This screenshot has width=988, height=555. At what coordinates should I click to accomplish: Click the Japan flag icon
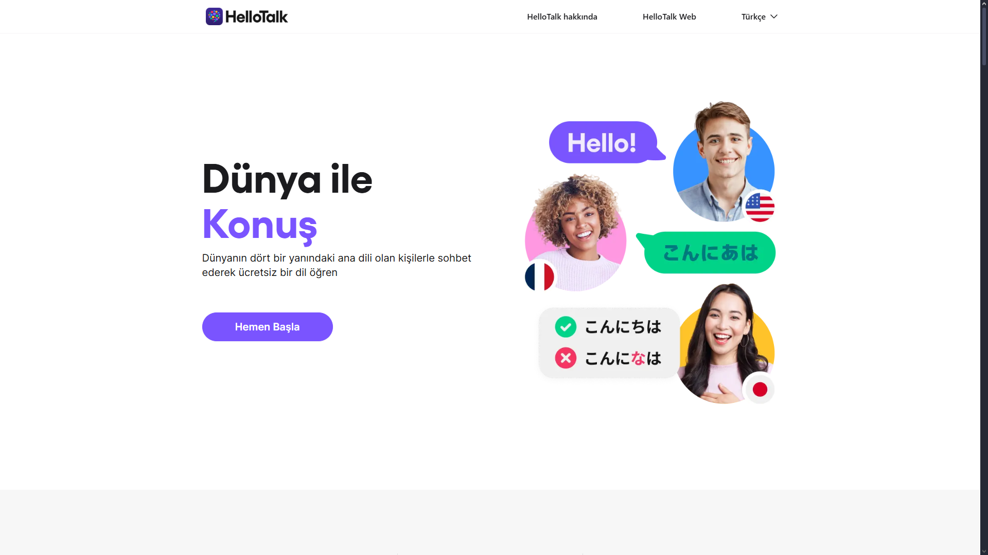760,389
